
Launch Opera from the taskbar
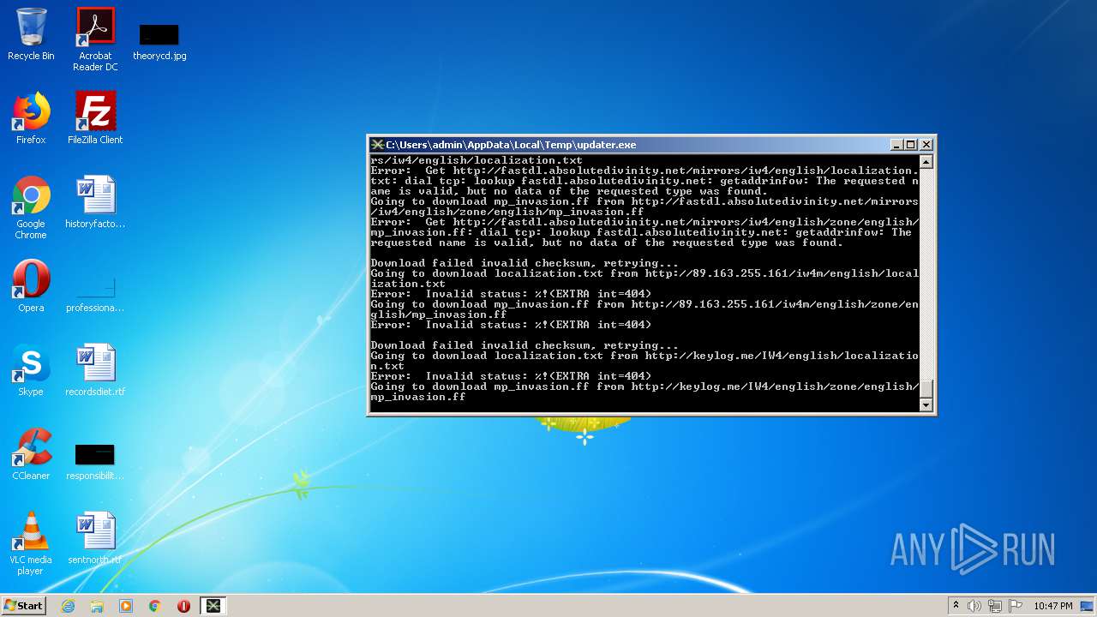coord(183,606)
